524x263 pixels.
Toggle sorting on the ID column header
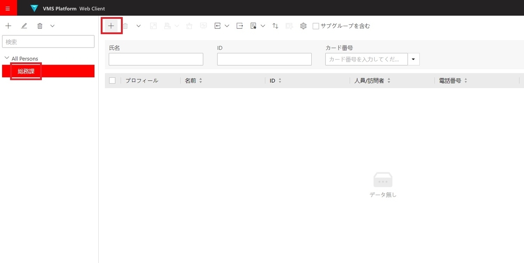280,80
